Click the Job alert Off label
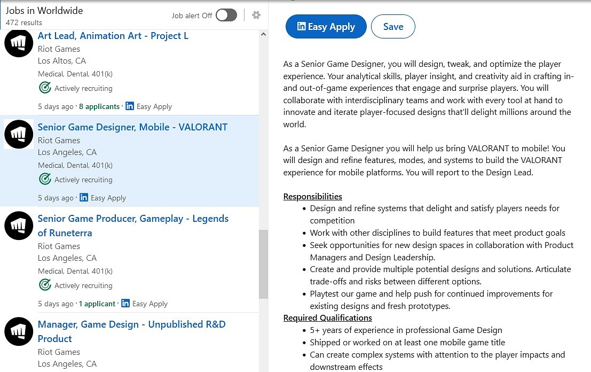The width and height of the screenshot is (591, 372). [x=192, y=15]
